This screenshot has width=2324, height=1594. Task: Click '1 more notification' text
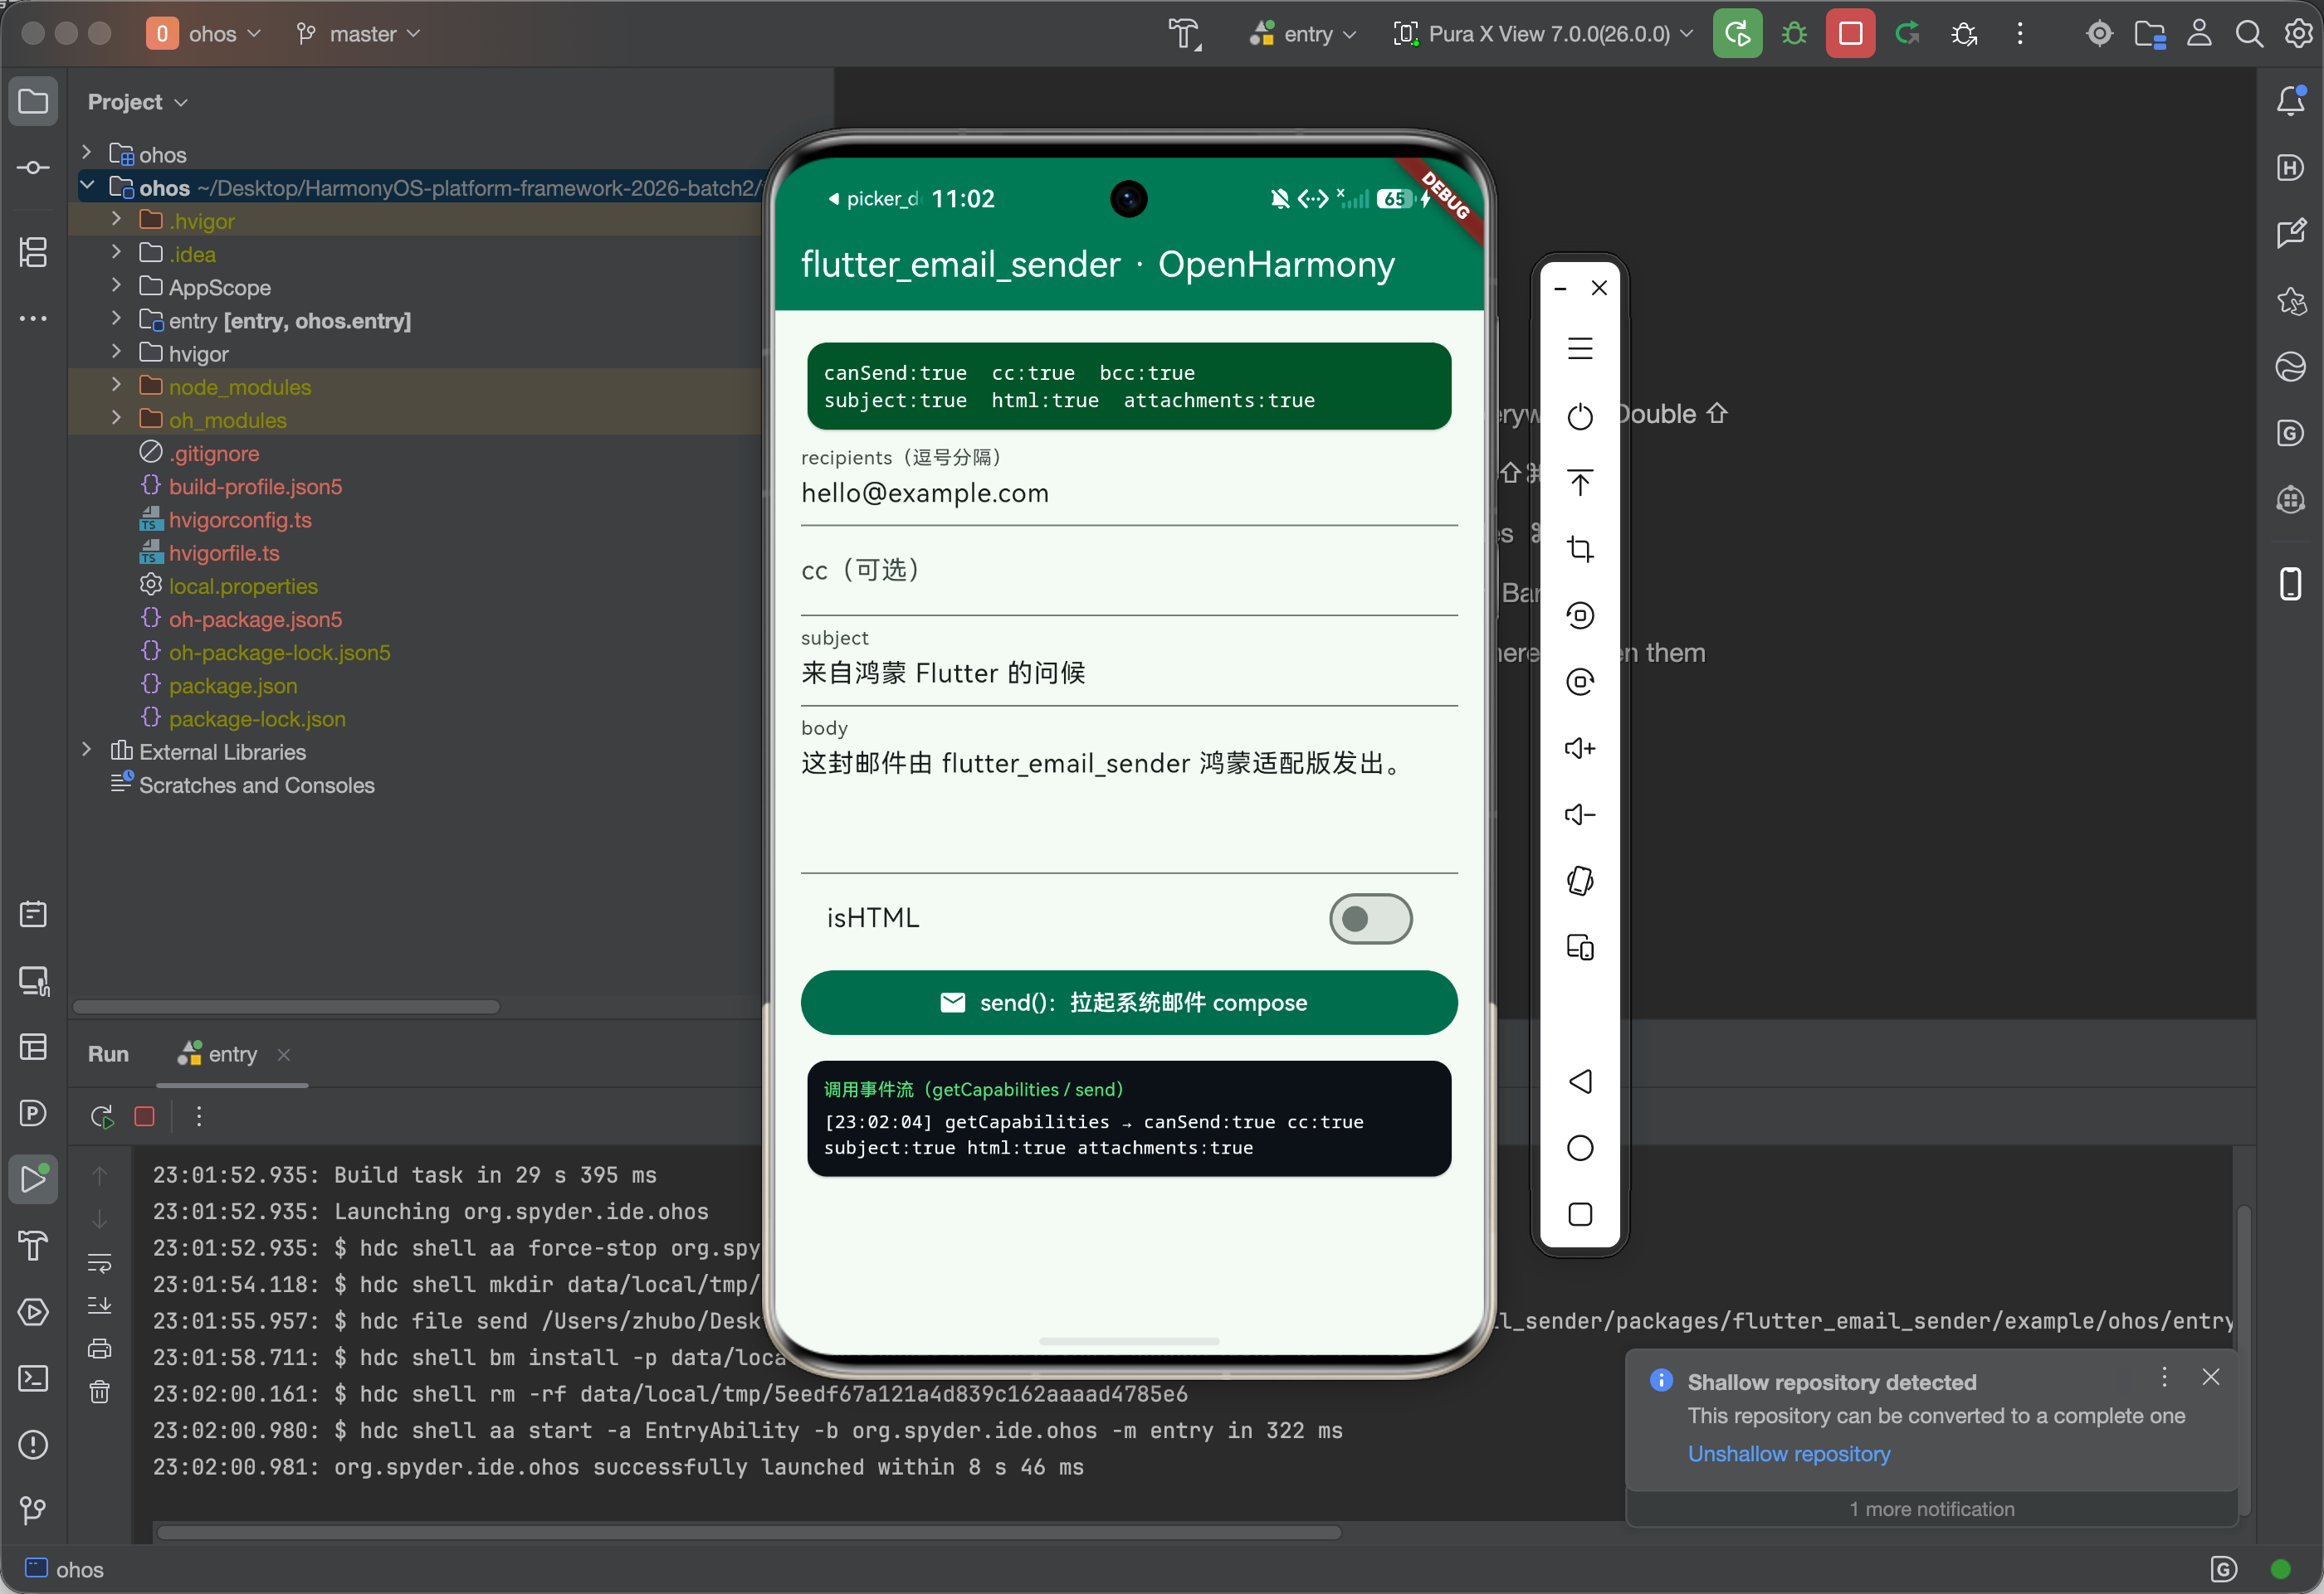[1931, 1509]
